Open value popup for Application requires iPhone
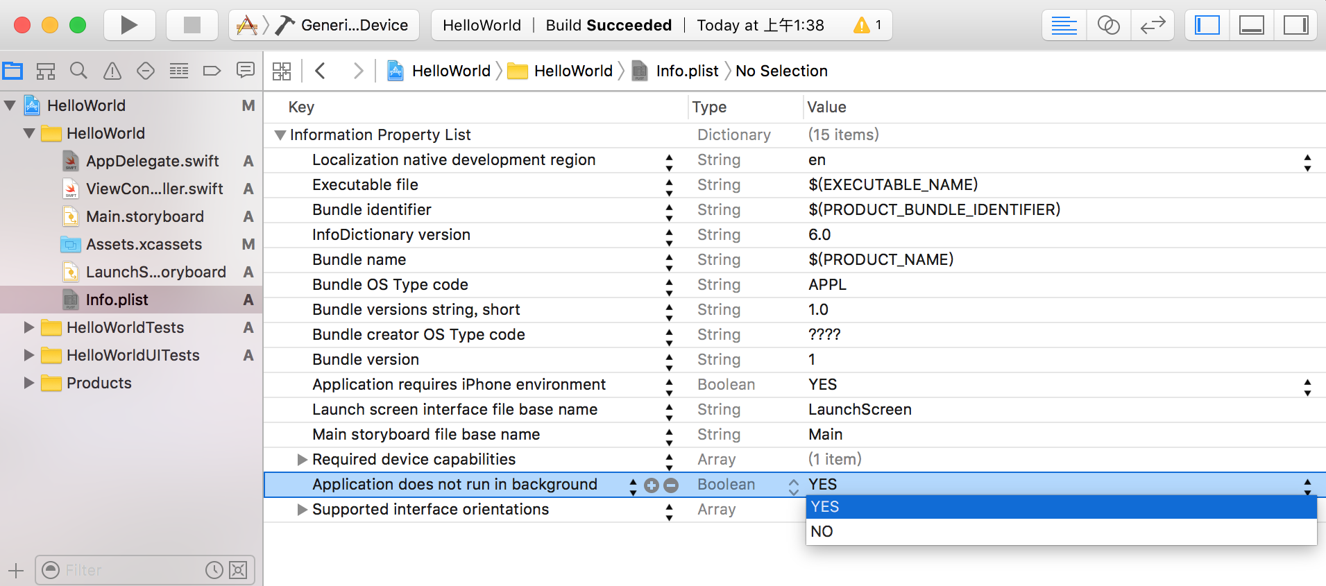This screenshot has width=1326, height=586. [1307, 388]
